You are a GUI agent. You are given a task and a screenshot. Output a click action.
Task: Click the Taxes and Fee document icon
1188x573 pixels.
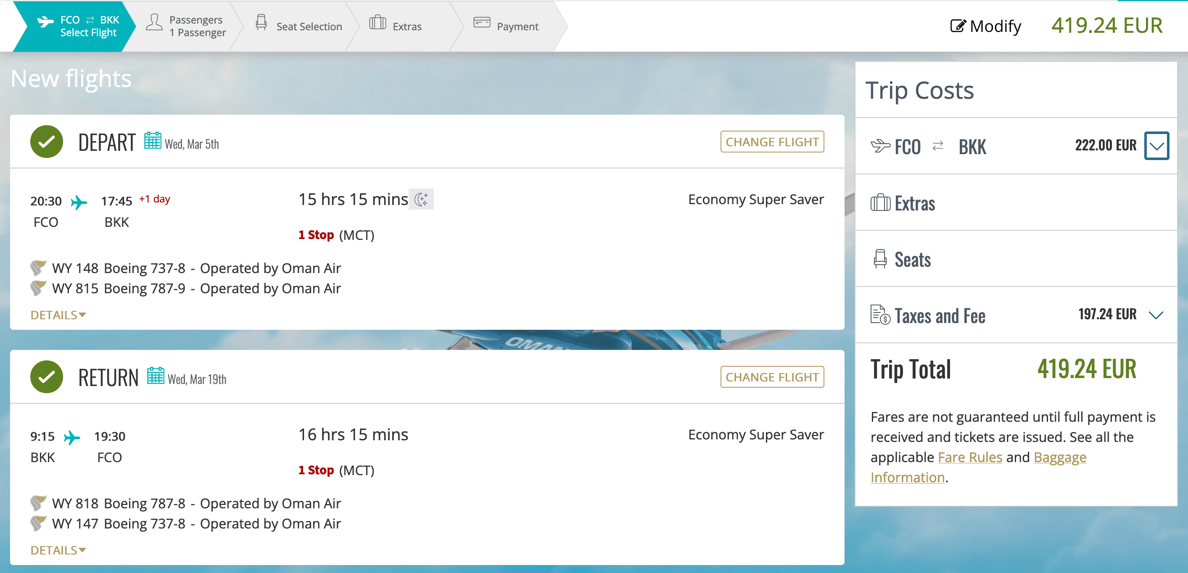[x=879, y=315]
